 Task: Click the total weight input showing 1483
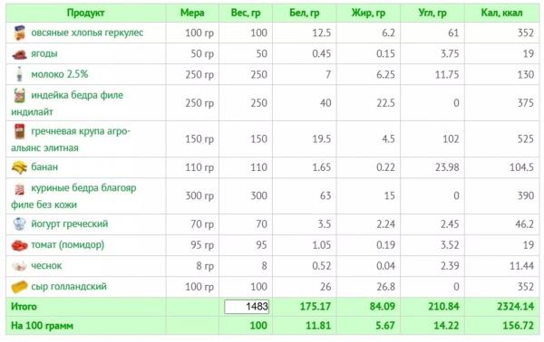247,307
